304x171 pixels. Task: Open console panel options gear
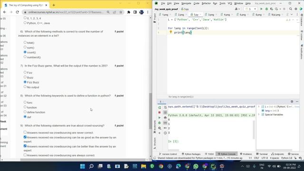coord(292,101)
